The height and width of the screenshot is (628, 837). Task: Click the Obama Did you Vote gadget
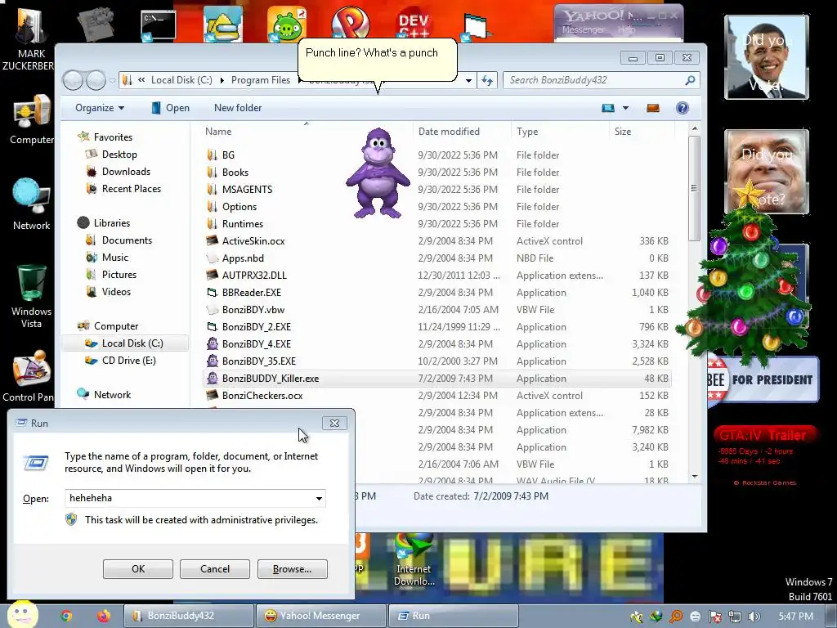(767, 57)
